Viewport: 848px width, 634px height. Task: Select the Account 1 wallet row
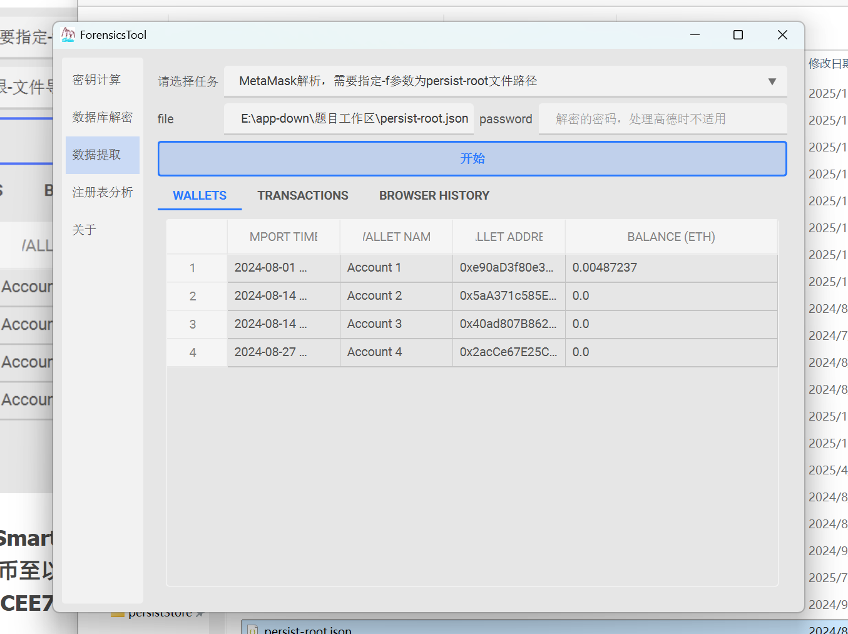(x=374, y=267)
